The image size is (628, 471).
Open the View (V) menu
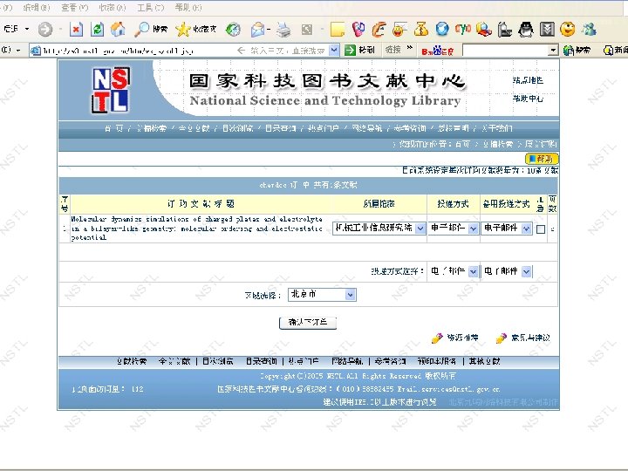pyautogui.click(x=74, y=8)
